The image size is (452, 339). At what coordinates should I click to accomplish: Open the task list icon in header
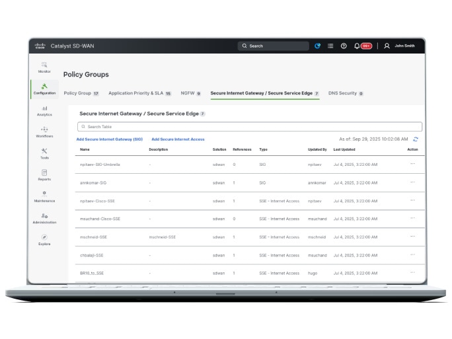(330, 46)
